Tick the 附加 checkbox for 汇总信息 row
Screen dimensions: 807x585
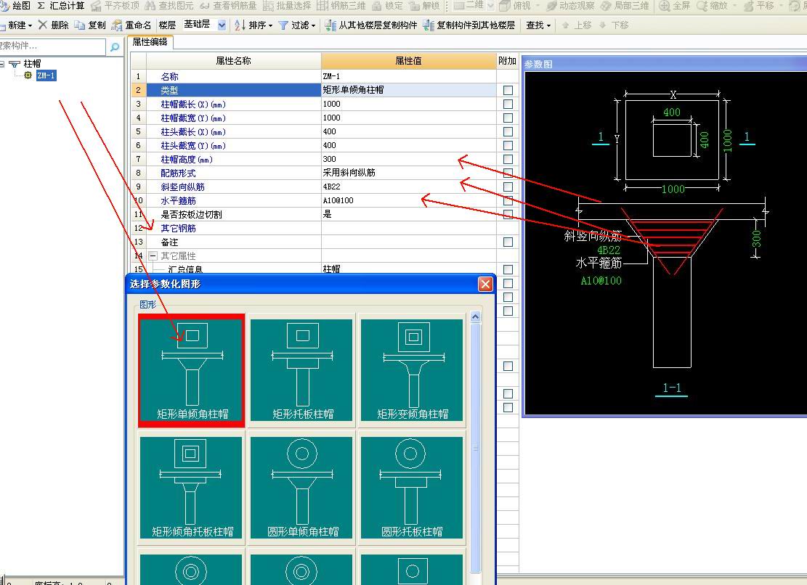[x=508, y=269]
